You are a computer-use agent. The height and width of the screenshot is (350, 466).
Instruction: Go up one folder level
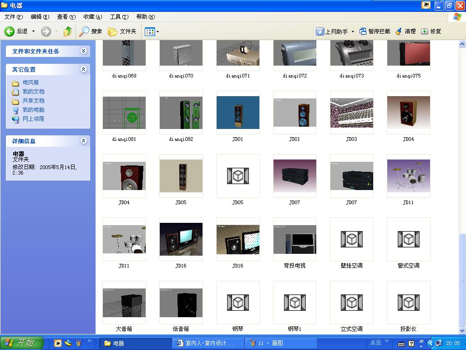point(68,31)
